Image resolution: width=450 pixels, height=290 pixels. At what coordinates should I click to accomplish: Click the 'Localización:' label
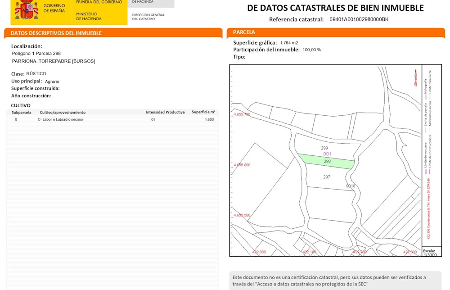point(27,46)
